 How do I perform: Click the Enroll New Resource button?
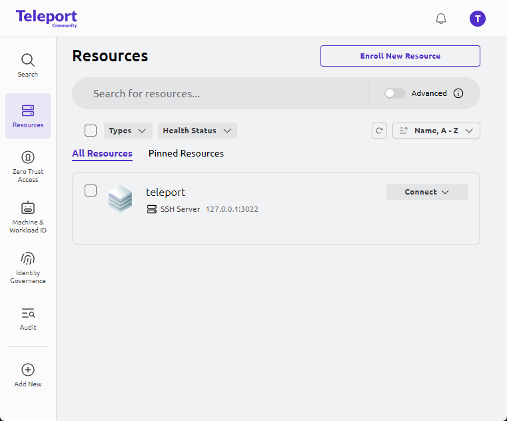click(x=400, y=56)
